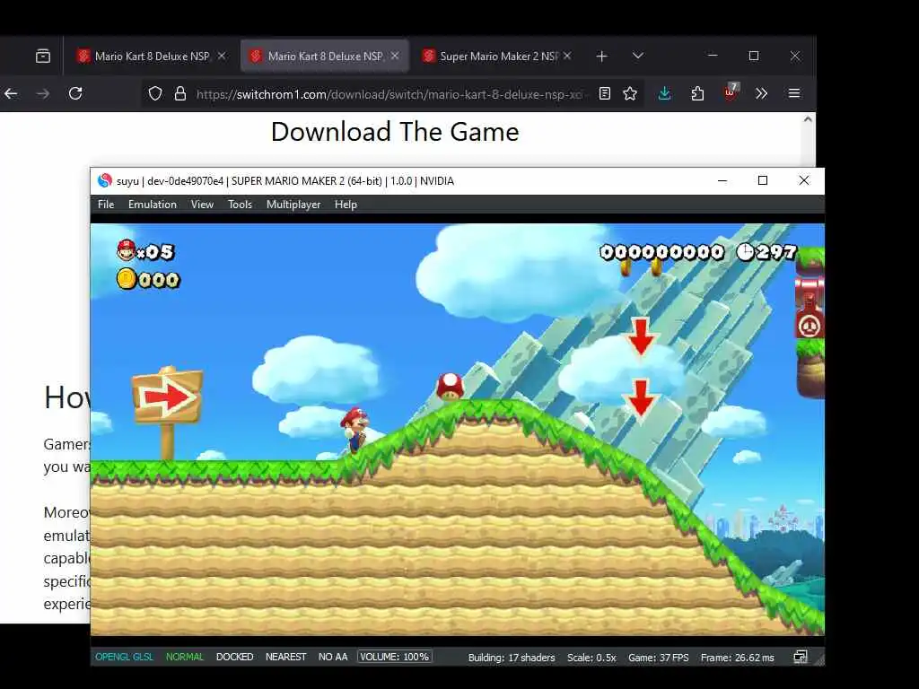Toggle reader view in address bar
The height and width of the screenshot is (689, 919).
pos(605,93)
